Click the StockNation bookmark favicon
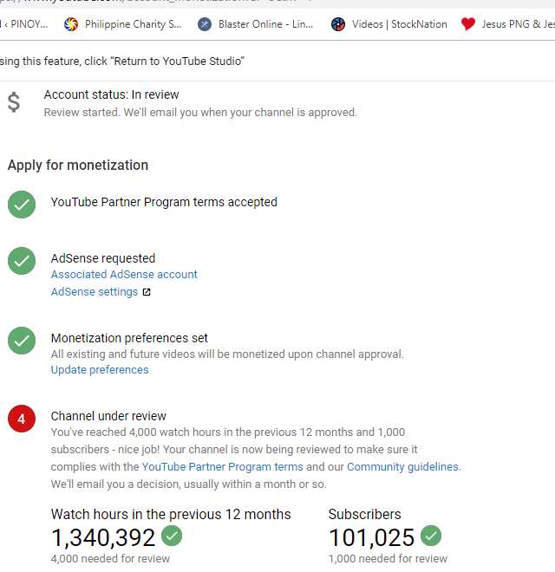Viewport: 555px width, 572px height. point(338,24)
